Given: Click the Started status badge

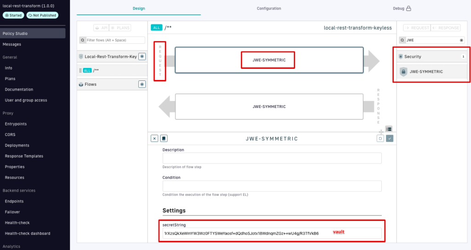Looking at the screenshot, I should [13, 15].
